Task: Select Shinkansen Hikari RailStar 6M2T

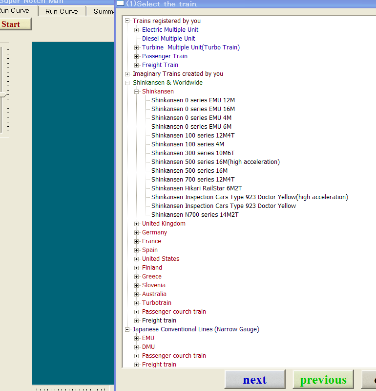Action: tap(197, 188)
